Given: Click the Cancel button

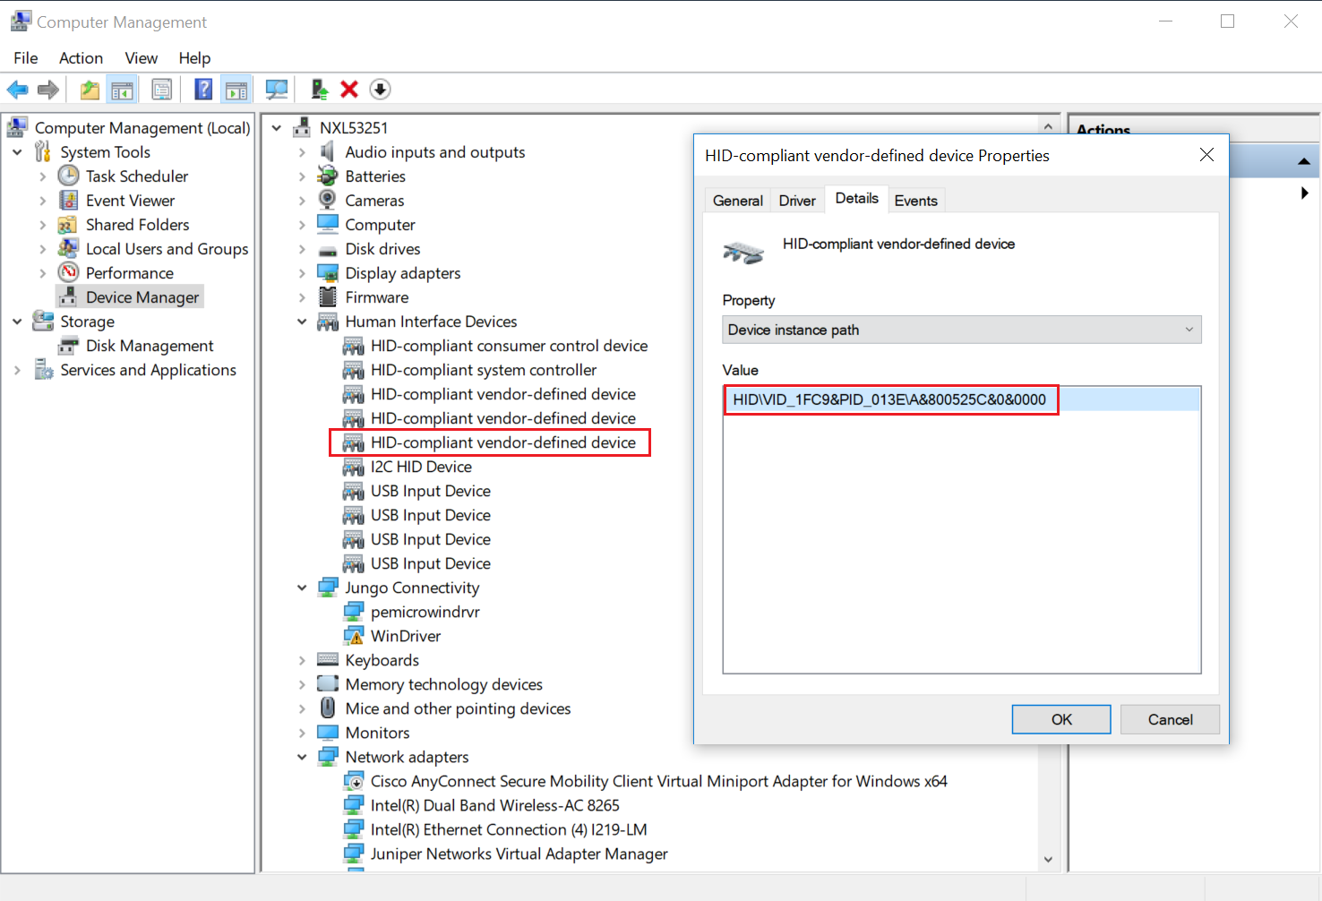Looking at the screenshot, I should coord(1170,719).
